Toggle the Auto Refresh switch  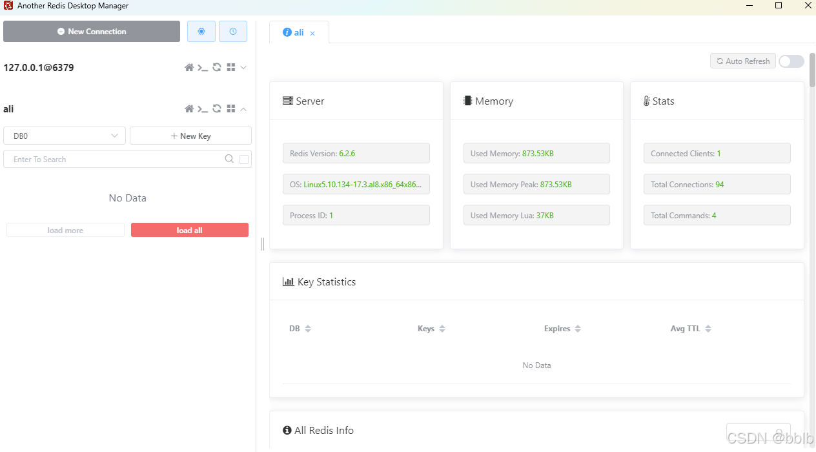click(791, 61)
